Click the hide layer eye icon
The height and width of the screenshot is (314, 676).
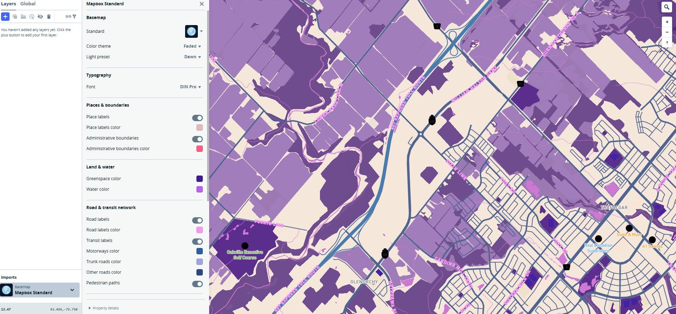pos(40,17)
